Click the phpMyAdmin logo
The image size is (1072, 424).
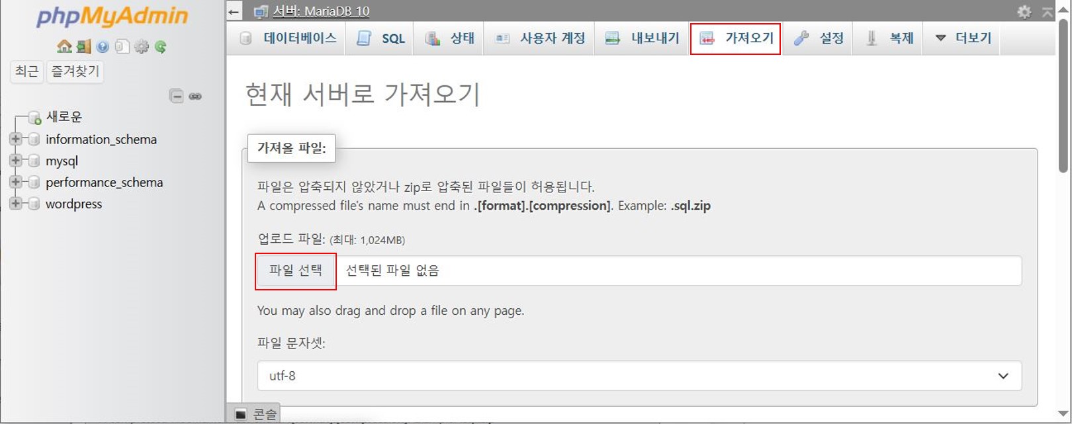tap(112, 17)
